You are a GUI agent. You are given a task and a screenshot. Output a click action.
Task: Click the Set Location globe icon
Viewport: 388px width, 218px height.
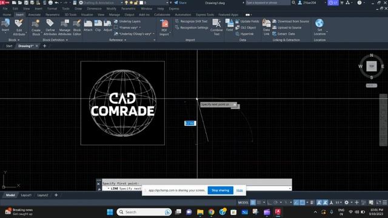pyautogui.click(x=319, y=23)
